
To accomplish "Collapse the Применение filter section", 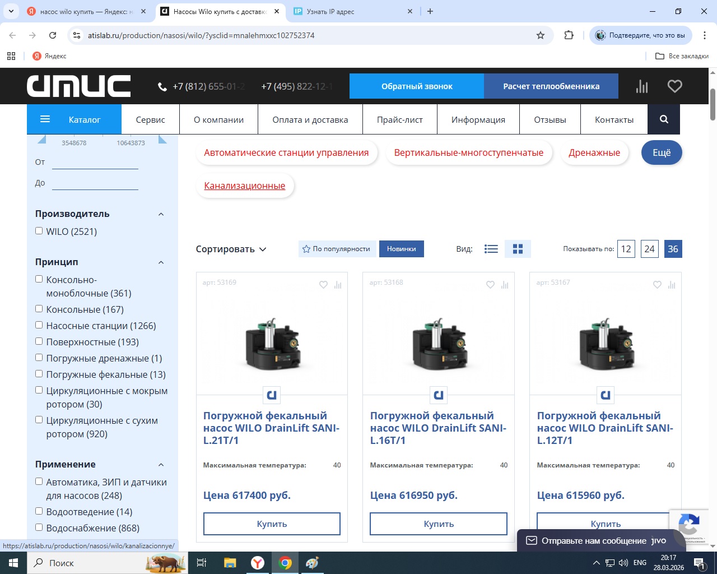I will (161, 465).
